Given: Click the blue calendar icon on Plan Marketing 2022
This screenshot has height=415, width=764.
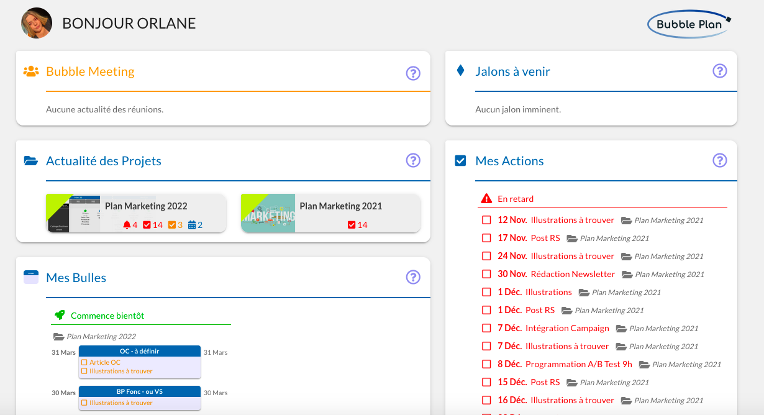Looking at the screenshot, I should 192,225.
